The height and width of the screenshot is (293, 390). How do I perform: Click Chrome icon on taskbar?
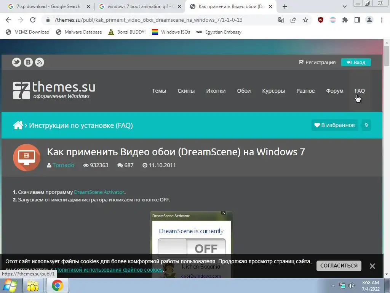point(58,285)
